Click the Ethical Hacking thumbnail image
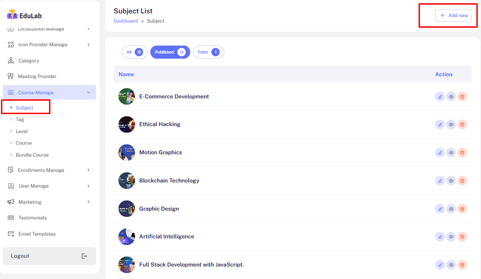 127,124
